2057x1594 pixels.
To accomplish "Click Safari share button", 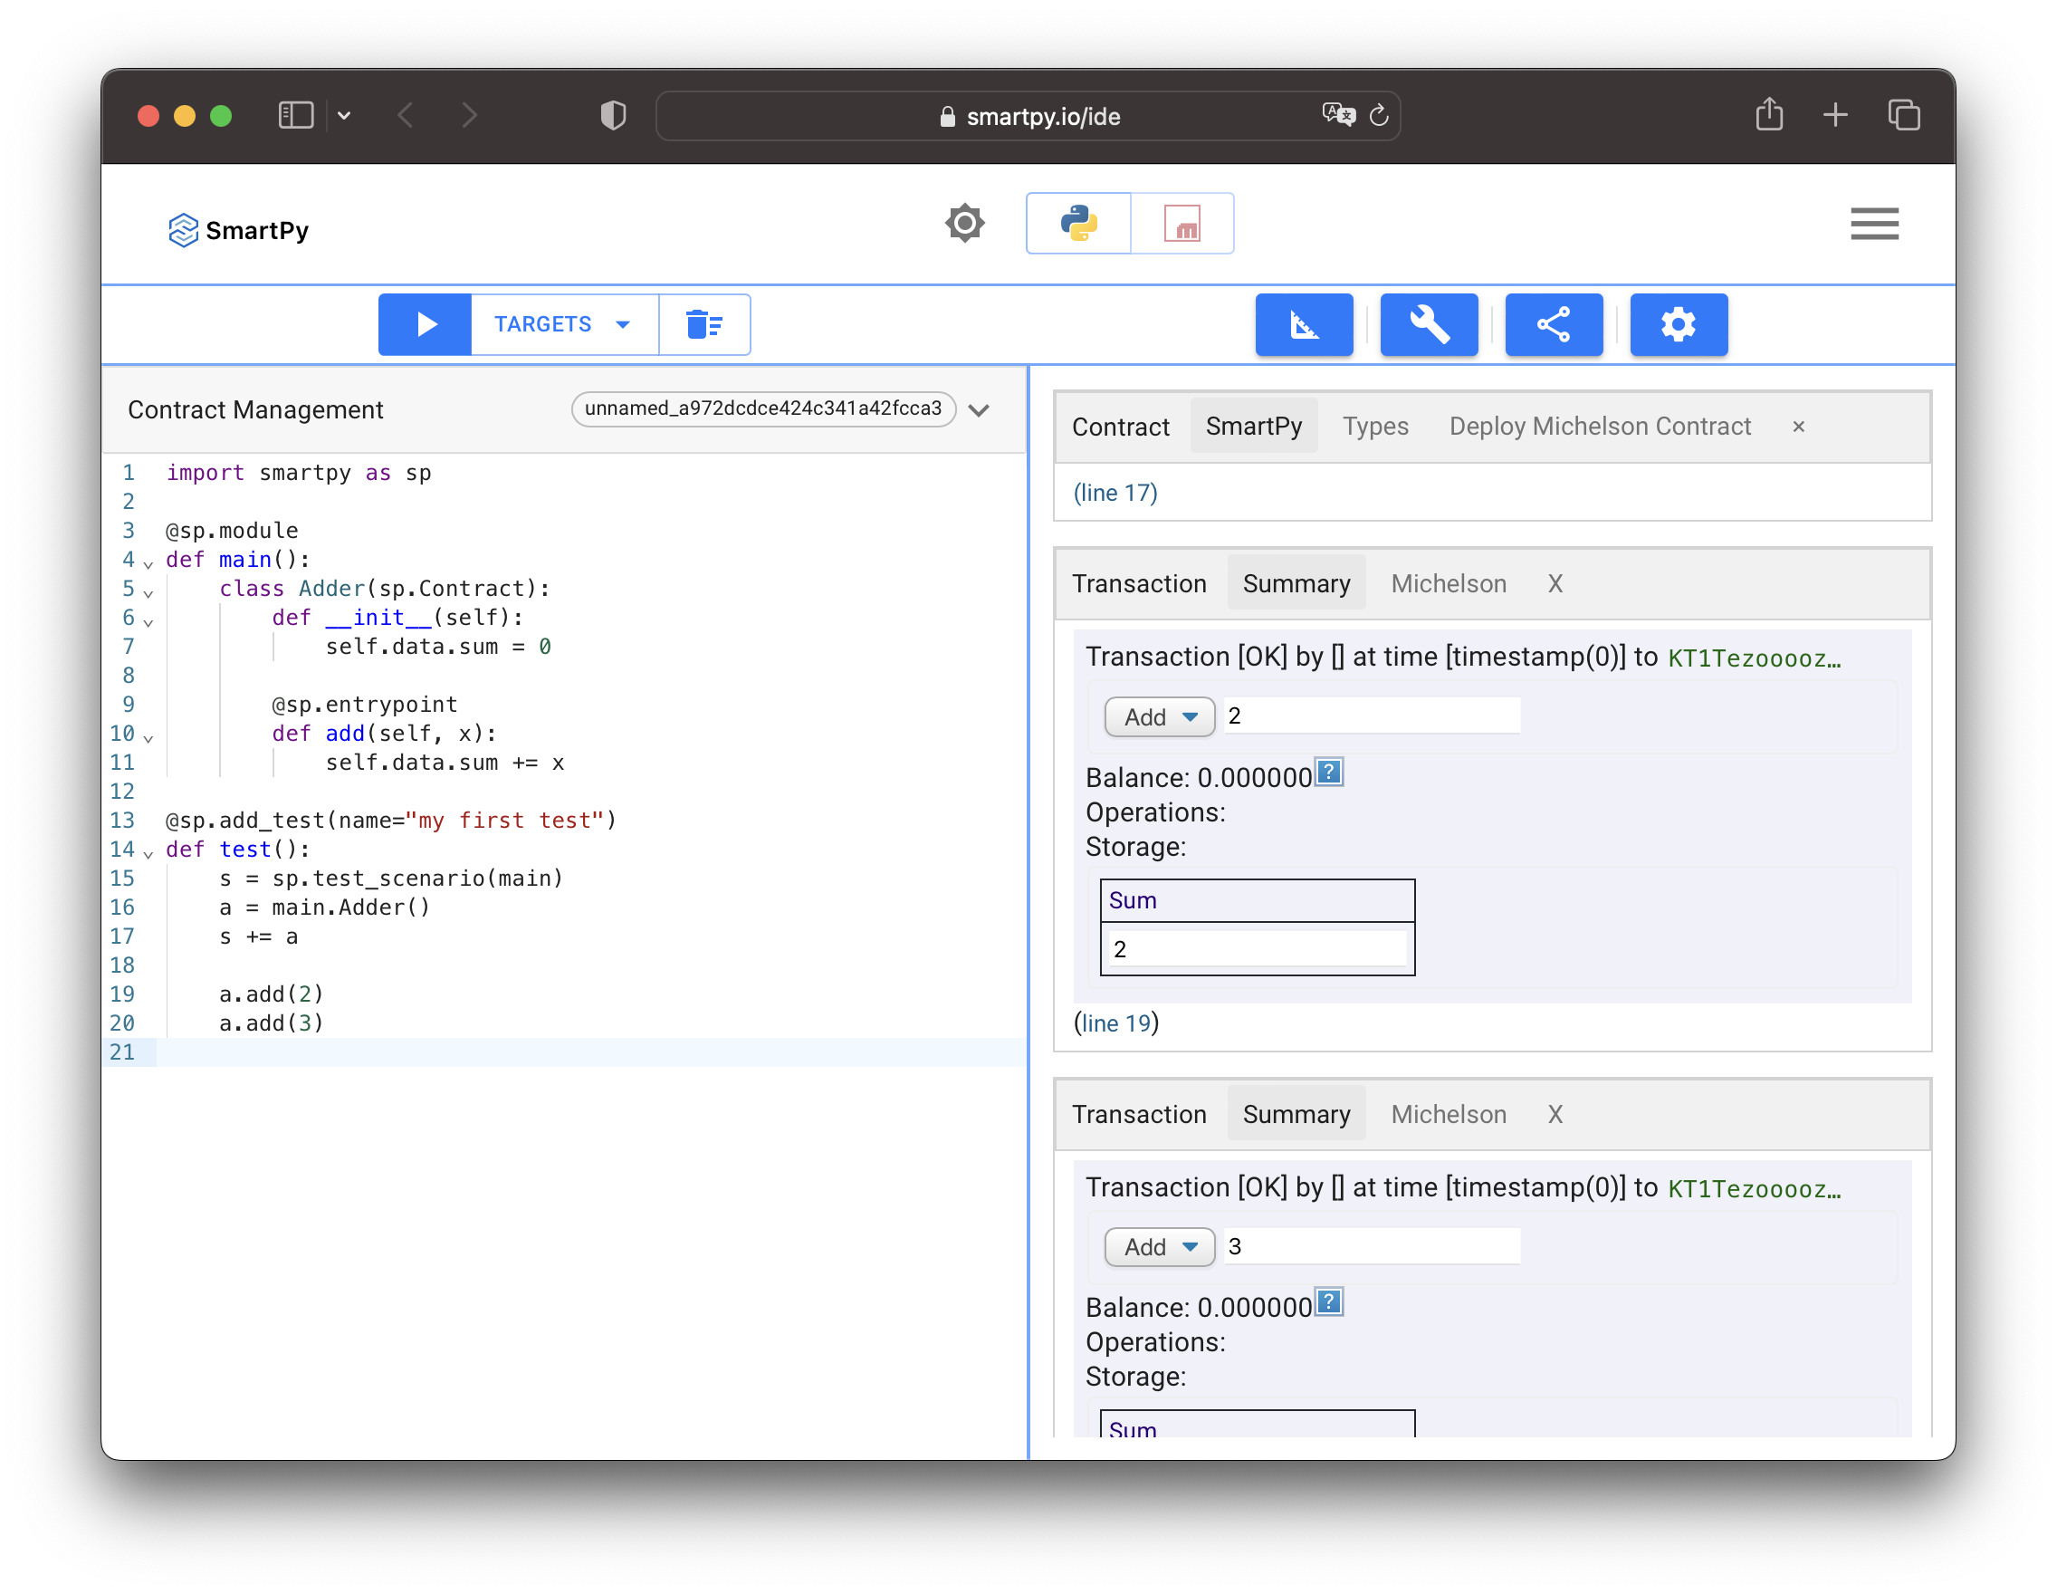I will click(1768, 114).
